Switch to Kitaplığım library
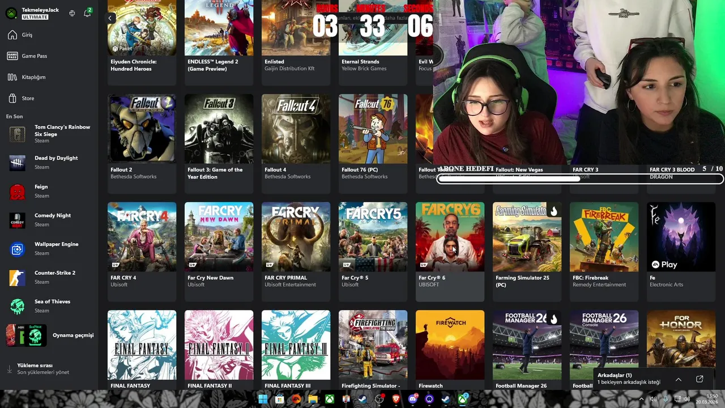Viewport: 725px width, 408px height. pos(49,77)
